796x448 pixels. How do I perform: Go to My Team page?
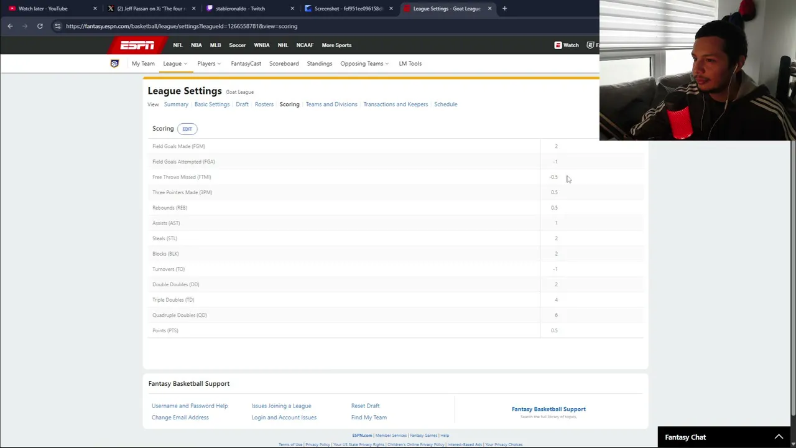(x=143, y=63)
